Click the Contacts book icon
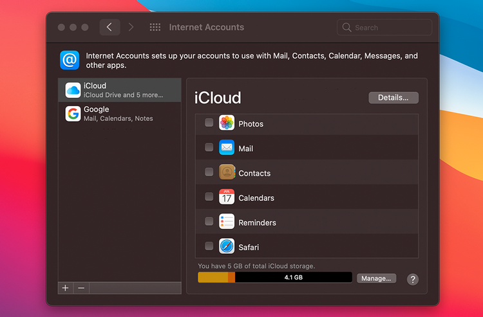Viewport: 483px width, 317px height. pos(227,172)
